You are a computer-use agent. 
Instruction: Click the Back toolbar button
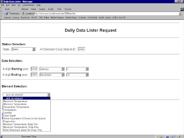[x=8, y=9]
